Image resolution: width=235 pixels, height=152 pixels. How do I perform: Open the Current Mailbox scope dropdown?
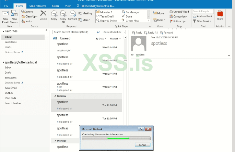114,32
